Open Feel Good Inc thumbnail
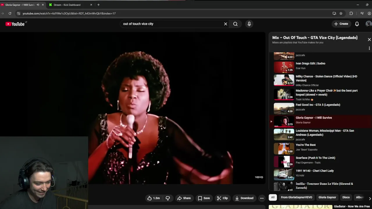The width and height of the screenshot is (372, 209). pos(284,108)
